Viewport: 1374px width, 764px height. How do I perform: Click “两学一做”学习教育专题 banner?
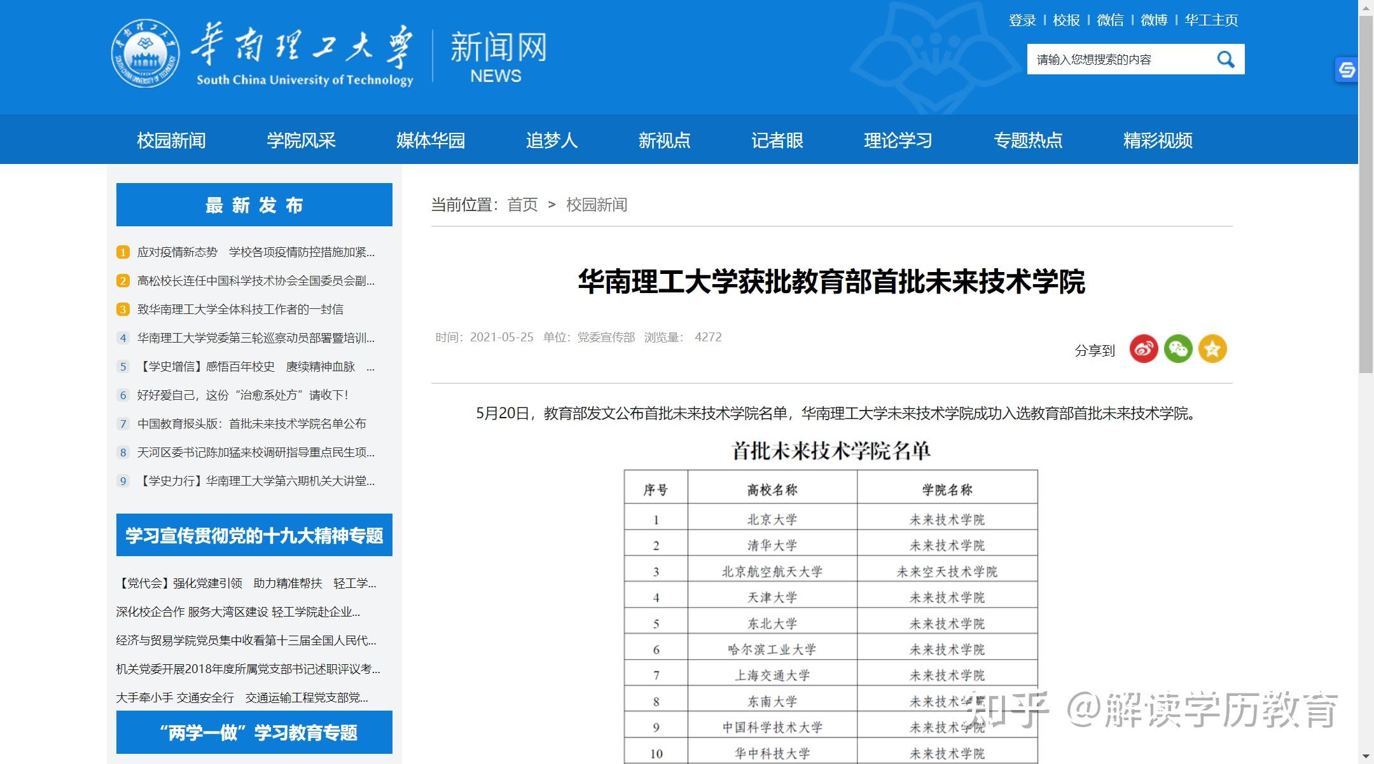[x=254, y=732]
